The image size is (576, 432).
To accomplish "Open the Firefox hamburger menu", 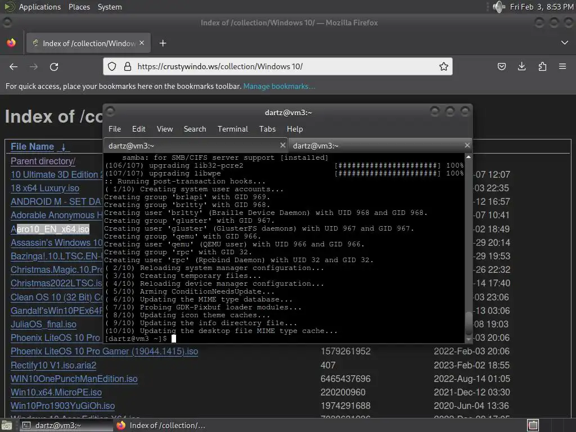I will tap(562, 66).
